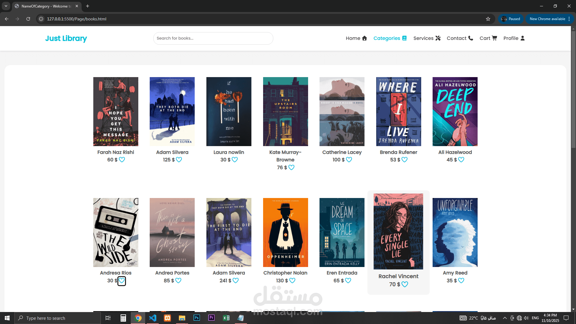Open Windows Start menu
This screenshot has height=324, width=576.
coord(7,318)
